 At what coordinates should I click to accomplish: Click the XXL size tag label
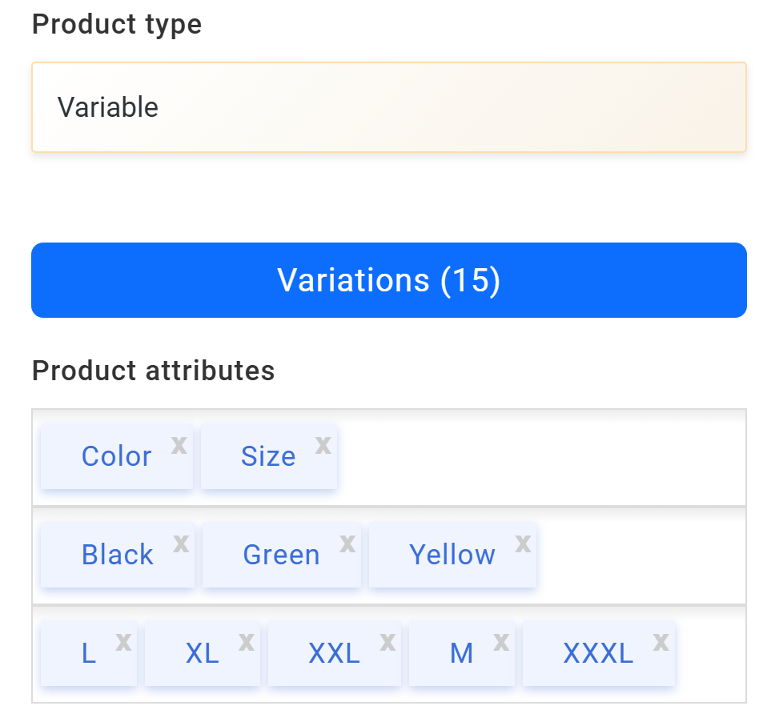click(334, 654)
